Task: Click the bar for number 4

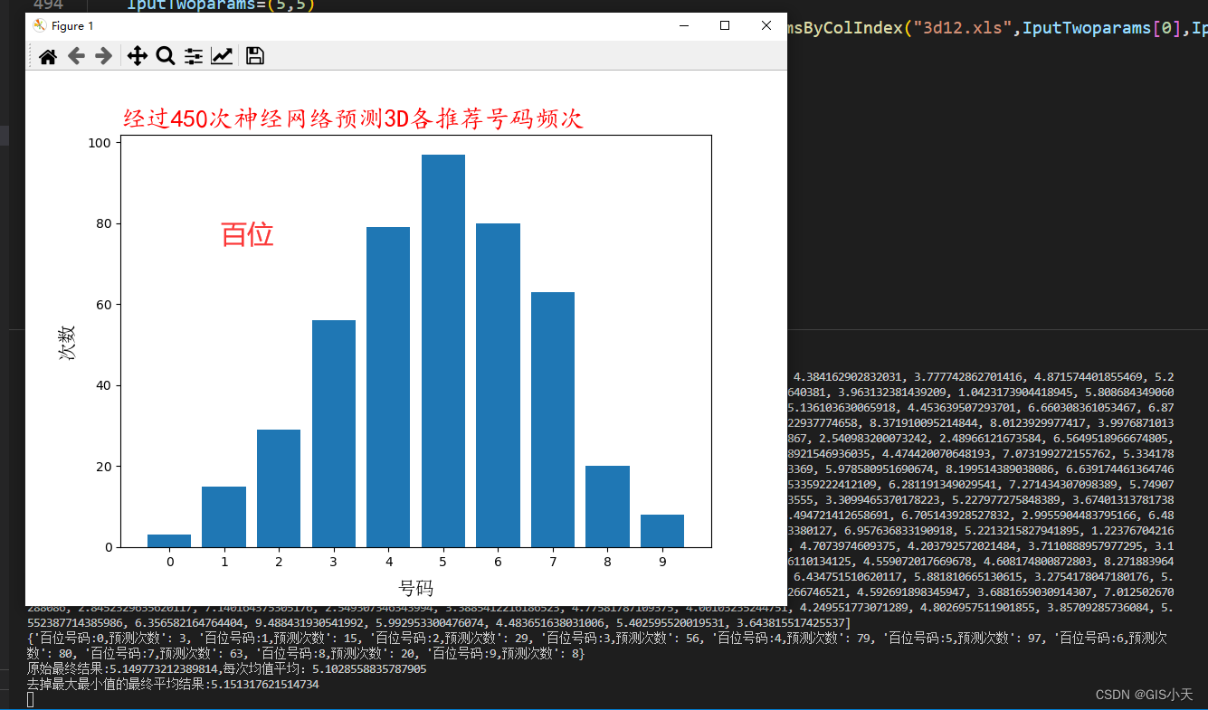Action: tap(388, 387)
